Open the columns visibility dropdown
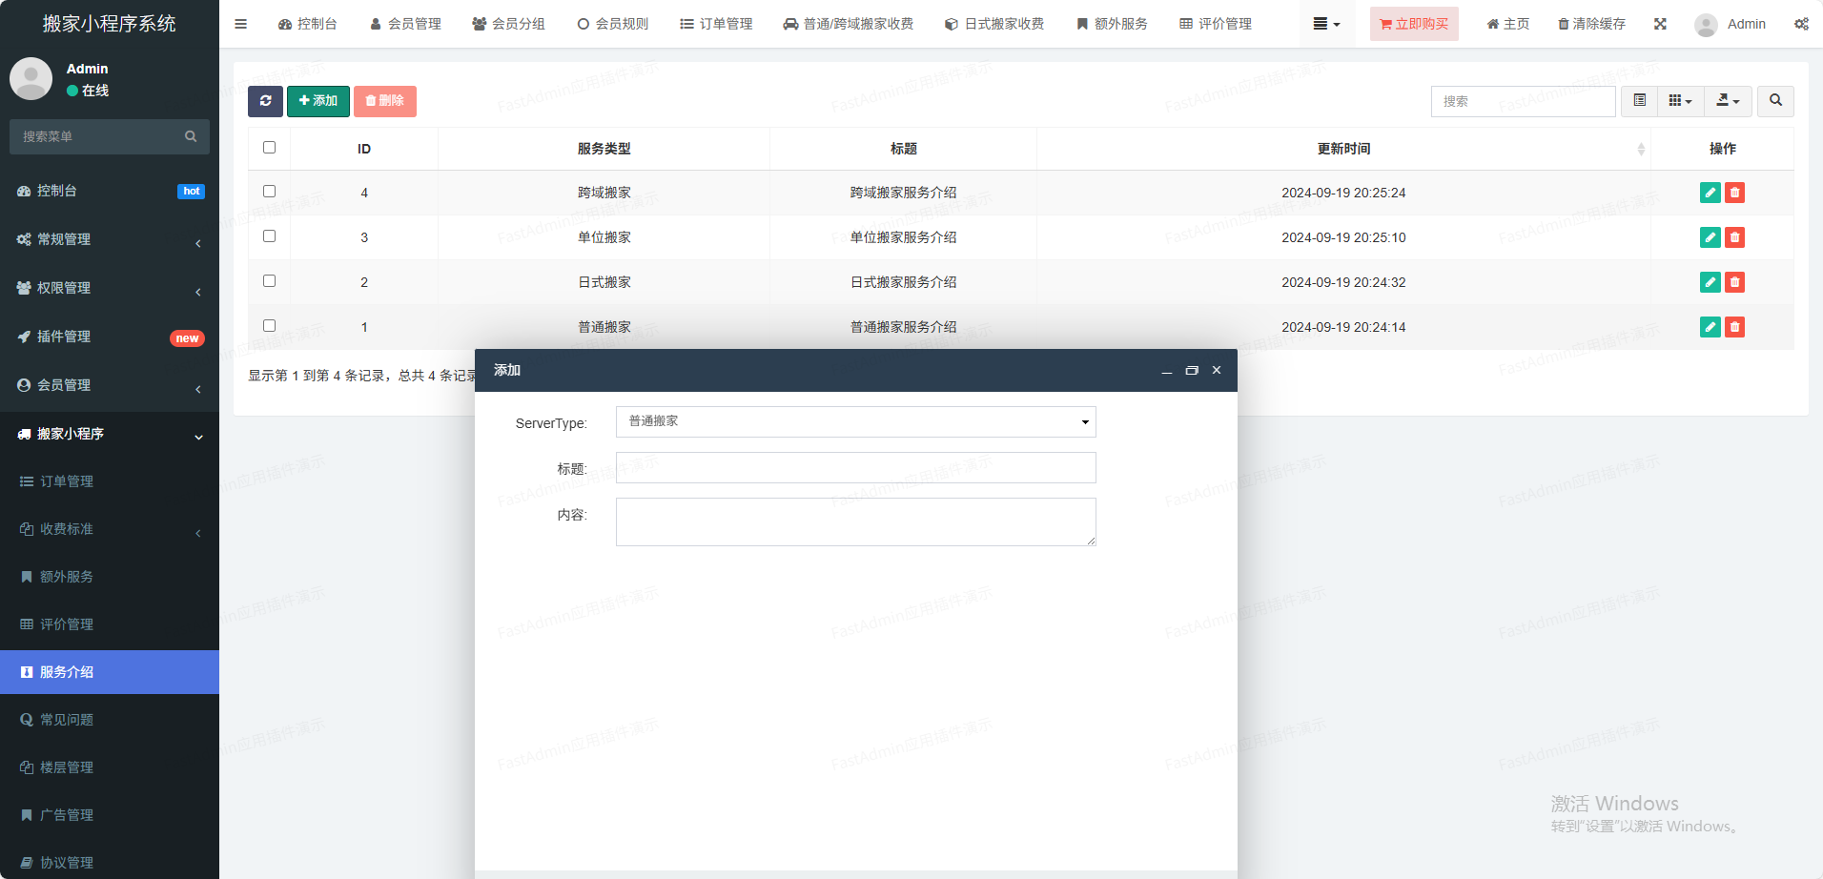 click(1680, 101)
